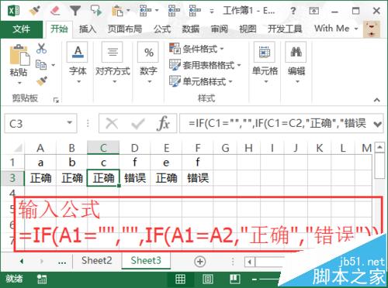Open the customize quick access toolbar dropdown
Viewport: 388px width, 288px height.
click(x=212, y=12)
